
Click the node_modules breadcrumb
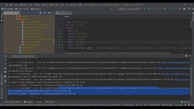[x=22, y=9]
